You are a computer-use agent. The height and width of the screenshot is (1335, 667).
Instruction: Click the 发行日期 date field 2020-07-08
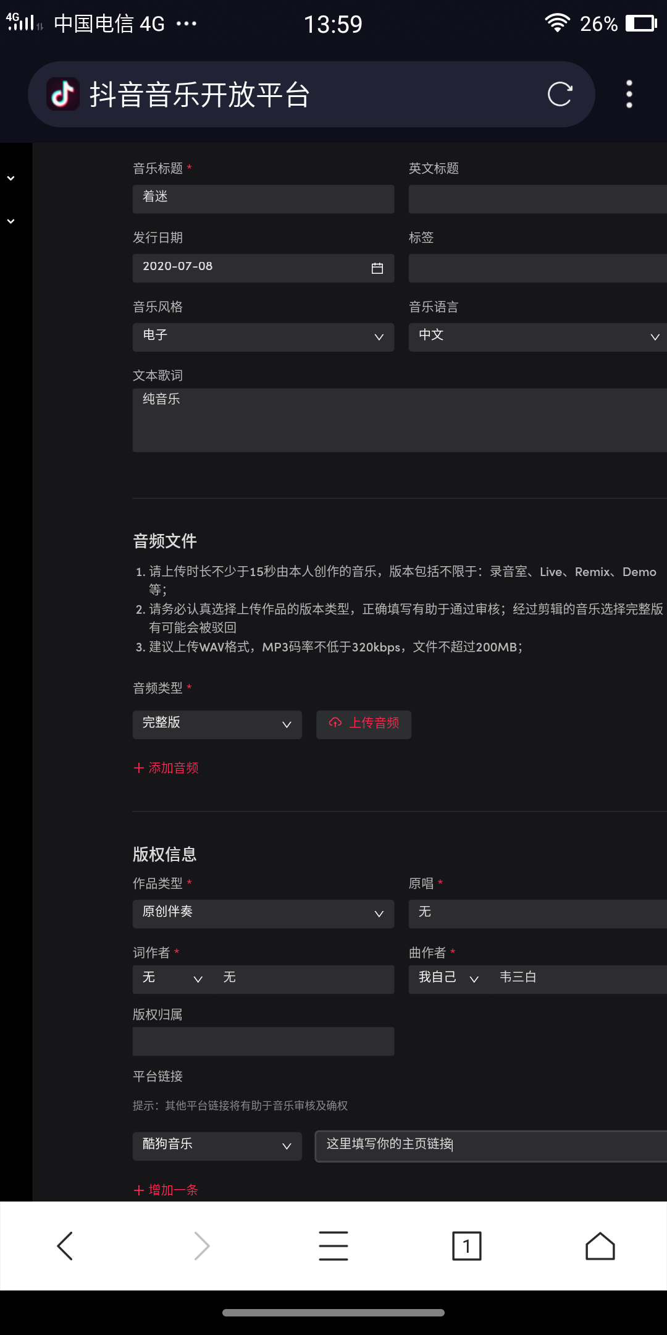(263, 268)
